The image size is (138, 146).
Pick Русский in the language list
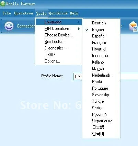click(101, 114)
